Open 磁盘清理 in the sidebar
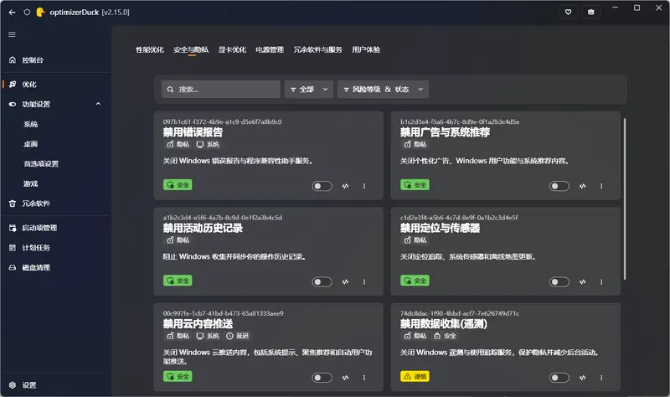 (x=54, y=267)
